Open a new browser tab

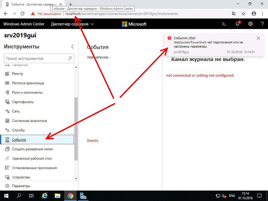71,5
